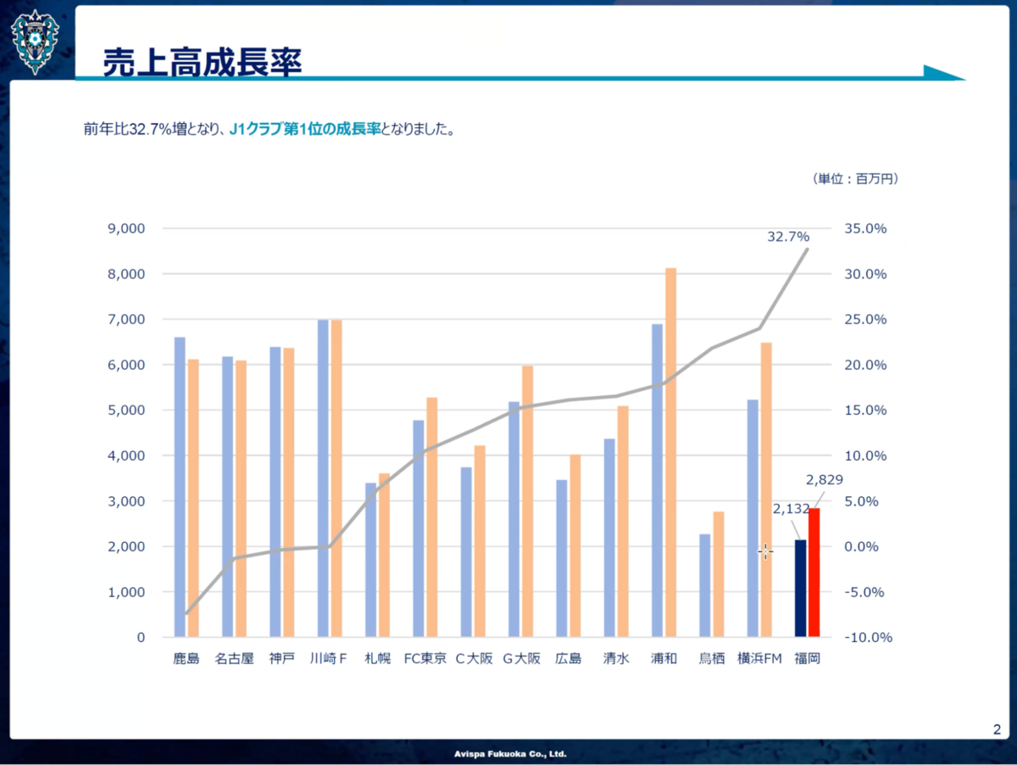Click the slide title 売上高成長率
Image resolution: width=1017 pixels, height=765 pixels.
point(203,61)
